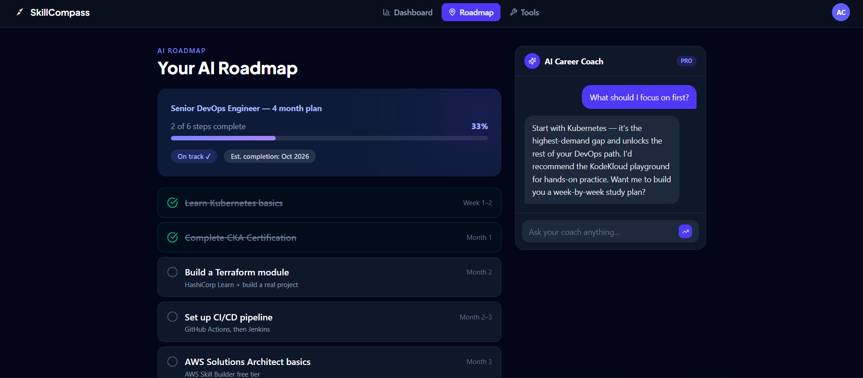Click the Month 3 label on the AWS step
The width and height of the screenshot is (863, 378).
[x=479, y=362]
